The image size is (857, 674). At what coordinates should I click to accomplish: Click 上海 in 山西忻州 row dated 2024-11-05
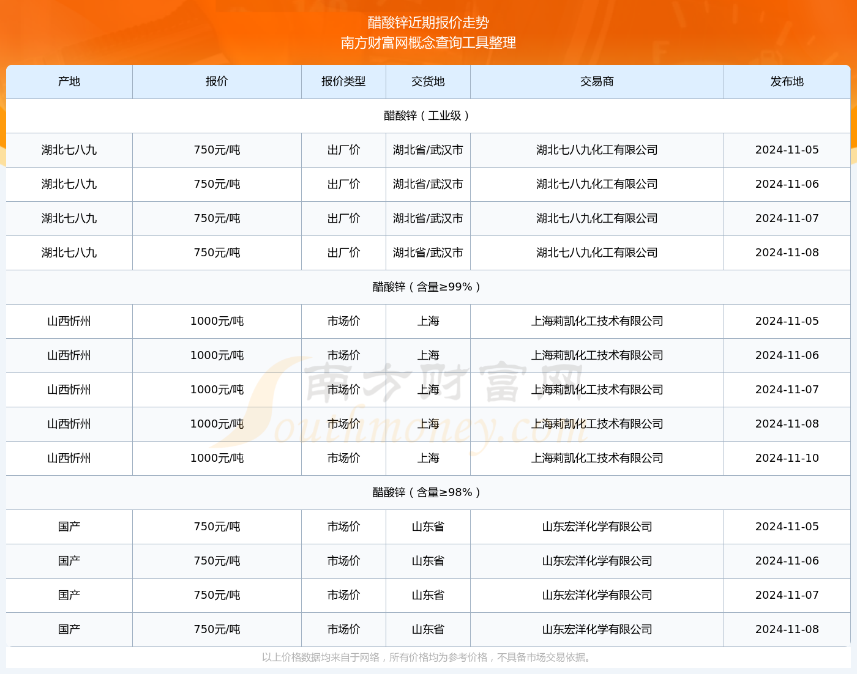tap(428, 321)
